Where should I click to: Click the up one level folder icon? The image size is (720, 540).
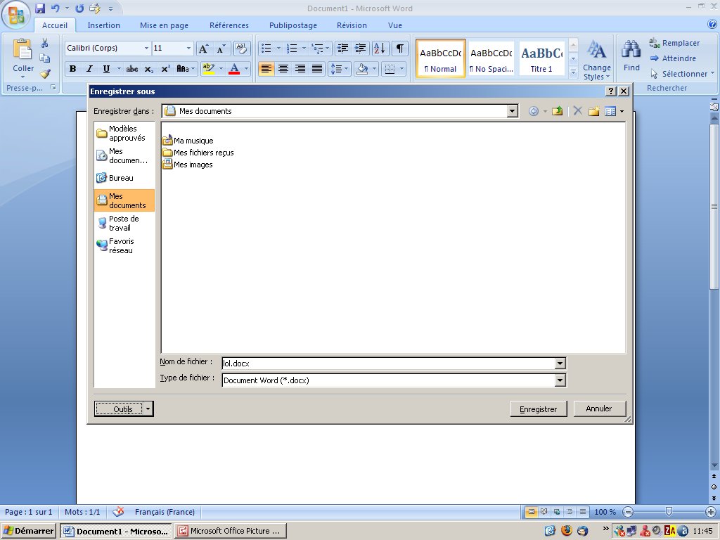pyautogui.click(x=558, y=111)
